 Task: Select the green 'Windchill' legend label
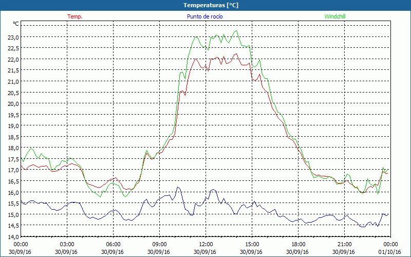pyautogui.click(x=335, y=16)
